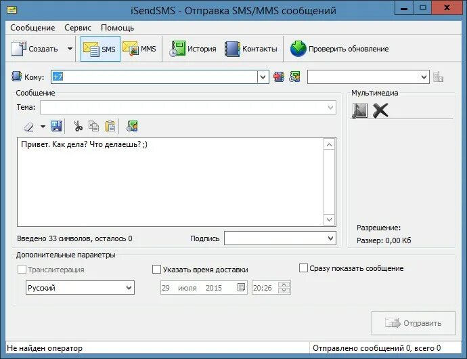
Task: Click the iSendSMS app icon in title bar
Action: point(12,10)
